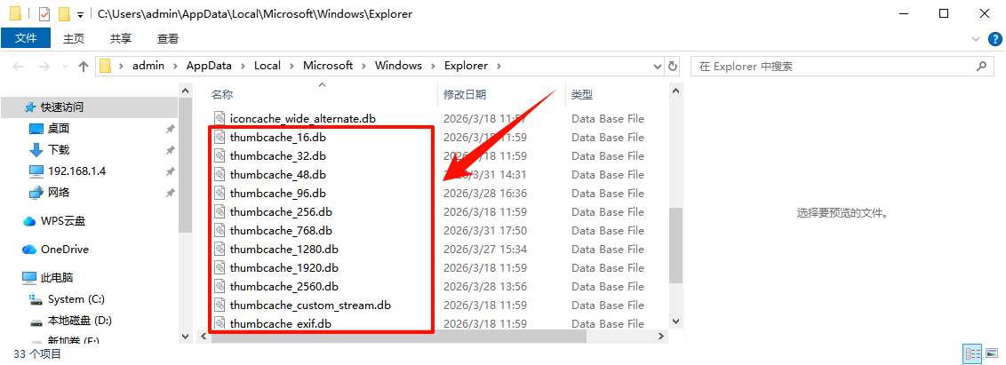Open the quick access toolbar customize dropdown
Viewport: 1006px width, 365px height.
point(80,14)
